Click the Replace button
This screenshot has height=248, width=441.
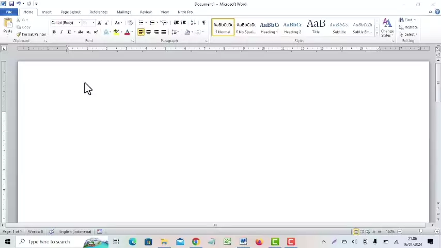coord(408,27)
